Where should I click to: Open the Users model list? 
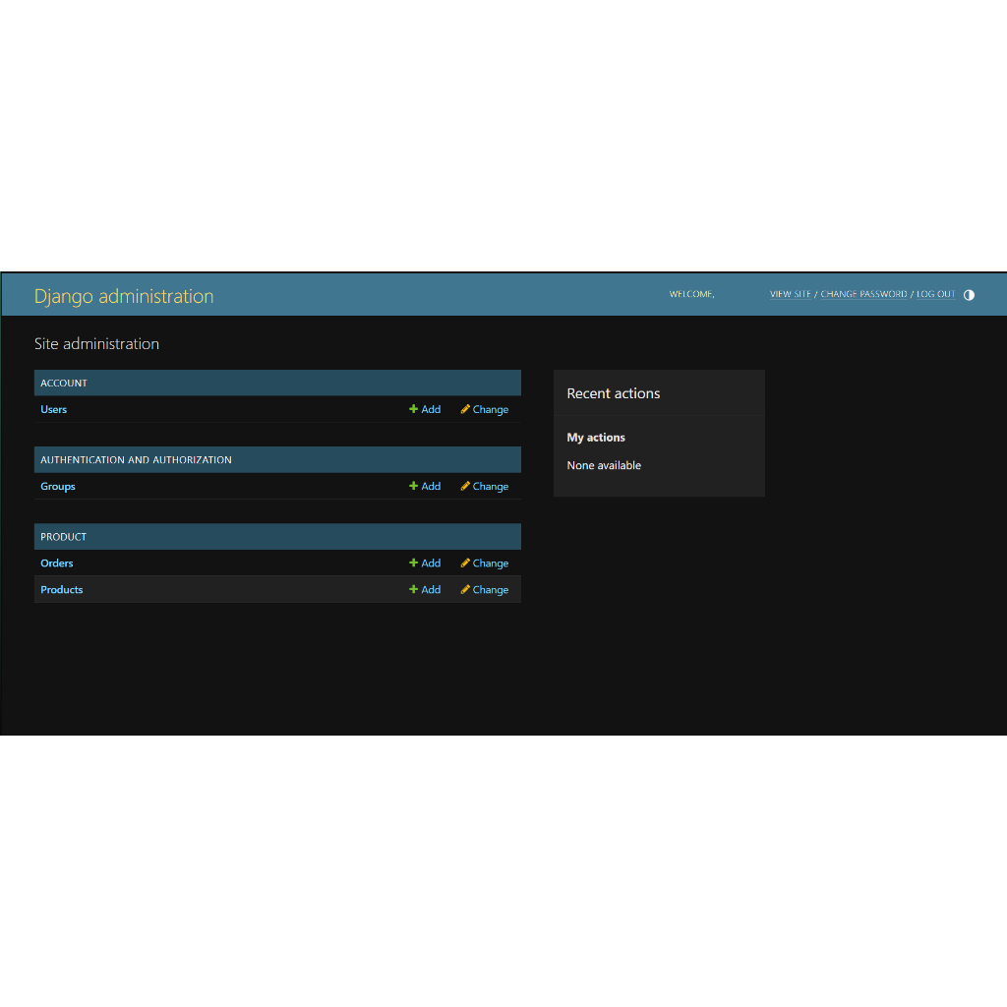[53, 409]
